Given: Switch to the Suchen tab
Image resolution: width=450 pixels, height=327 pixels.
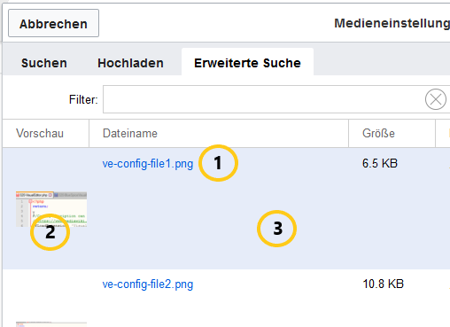Looking at the screenshot, I should 44,63.
